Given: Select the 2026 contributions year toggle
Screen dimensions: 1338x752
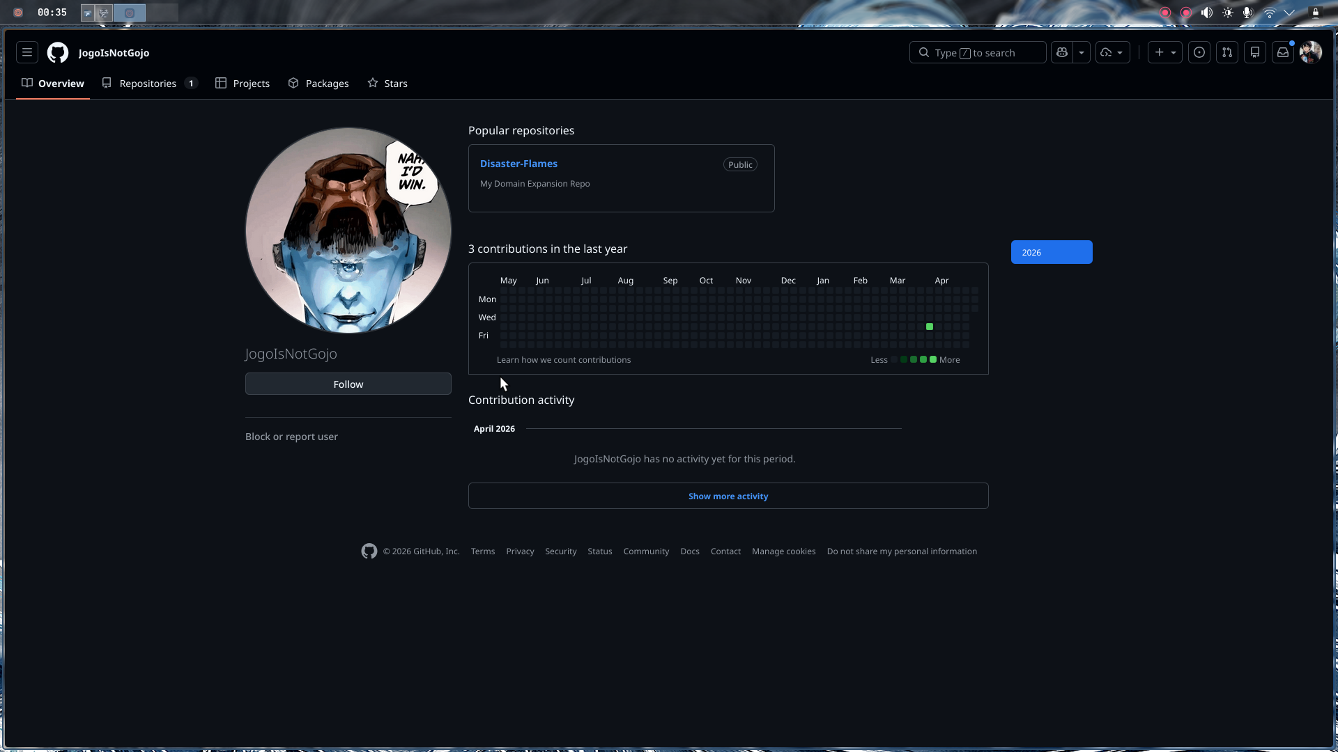Looking at the screenshot, I should point(1052,252).
